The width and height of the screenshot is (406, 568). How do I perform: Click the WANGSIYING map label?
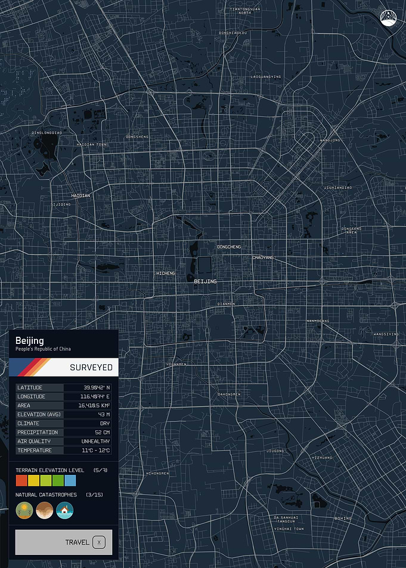click(386, 334)
